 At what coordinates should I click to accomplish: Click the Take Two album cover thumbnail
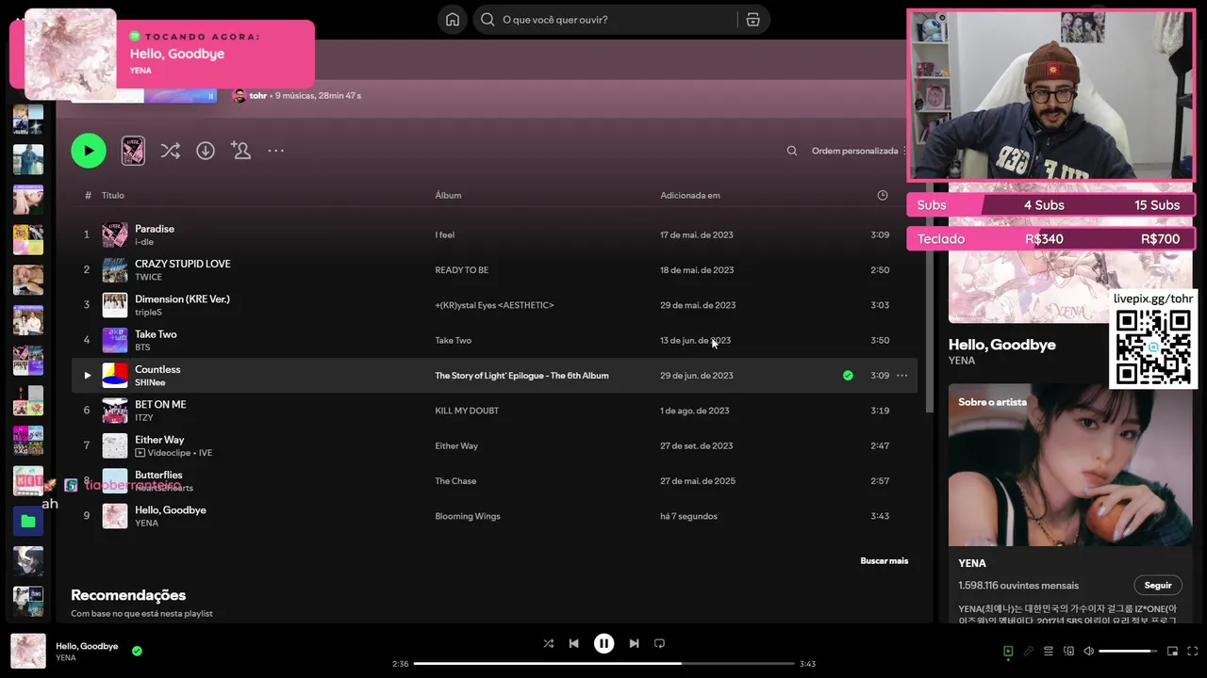point(115,340)
